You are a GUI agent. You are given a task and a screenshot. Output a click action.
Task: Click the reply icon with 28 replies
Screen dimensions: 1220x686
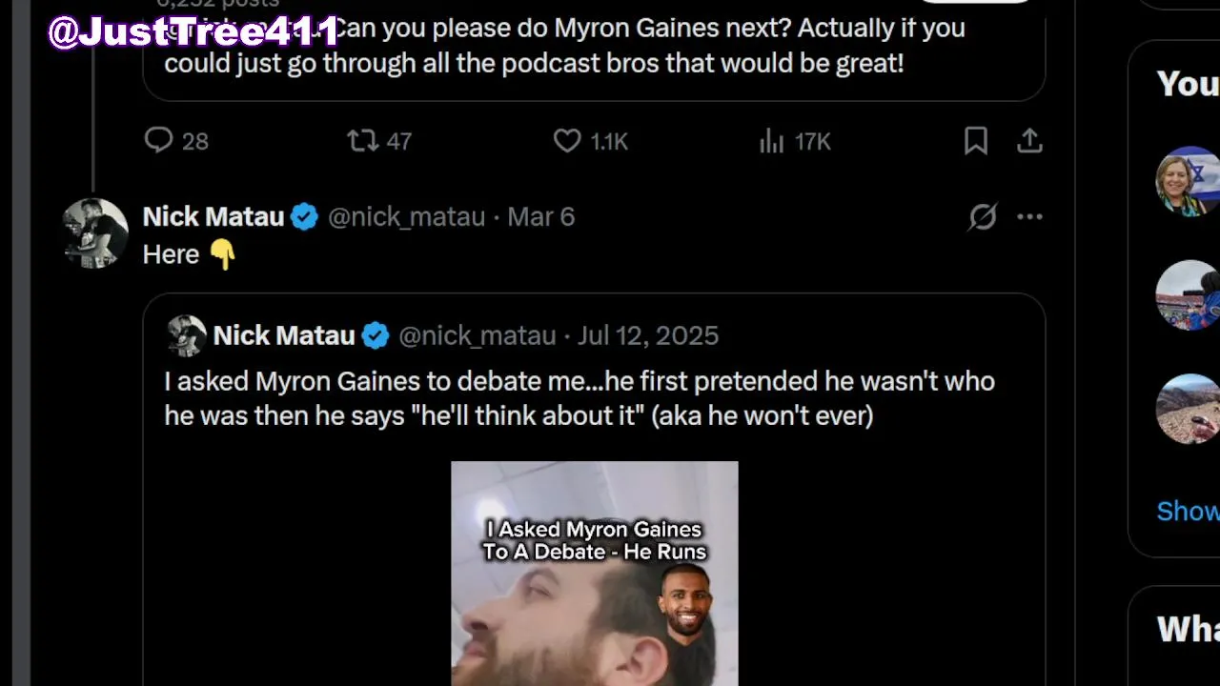tap(159, 141)
